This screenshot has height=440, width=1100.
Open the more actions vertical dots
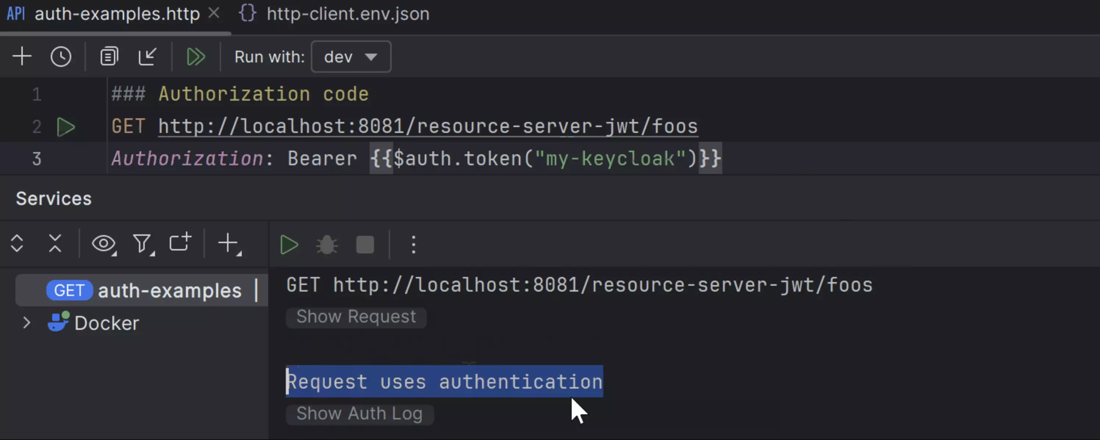click(x=413, y=245)
